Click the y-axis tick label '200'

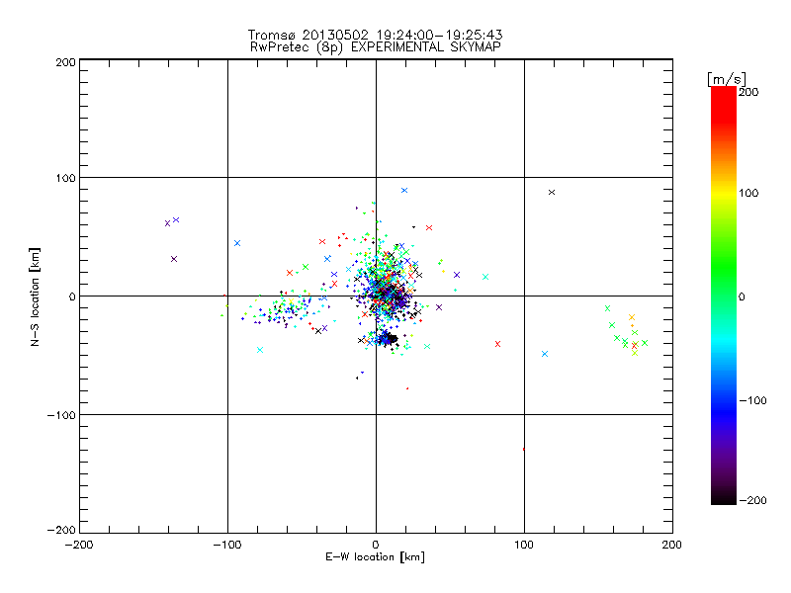coord(65,62)
